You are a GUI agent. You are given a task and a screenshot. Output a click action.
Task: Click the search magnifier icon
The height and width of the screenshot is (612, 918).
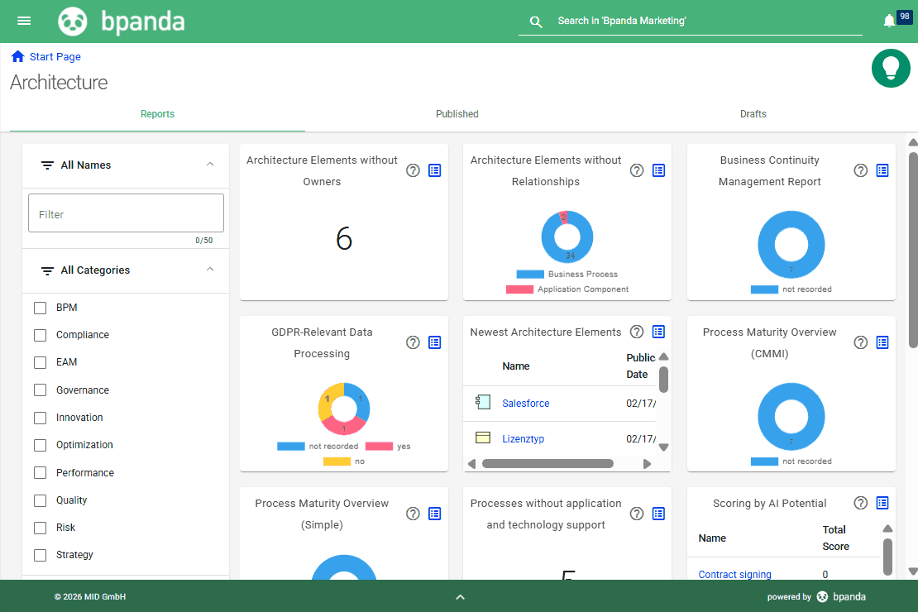click(535, 22)
